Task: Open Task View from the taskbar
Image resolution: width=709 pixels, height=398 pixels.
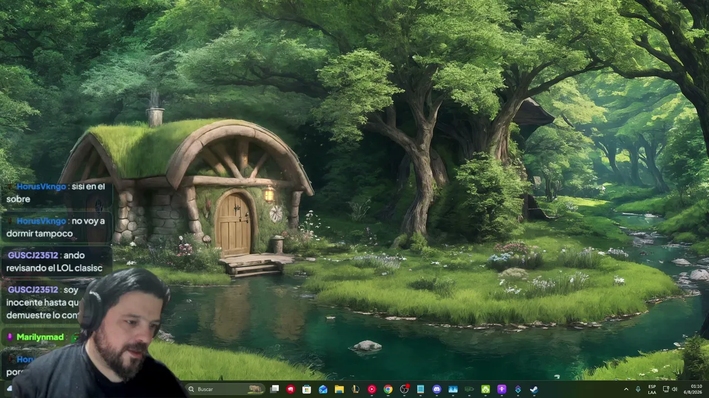Action: 275,389
